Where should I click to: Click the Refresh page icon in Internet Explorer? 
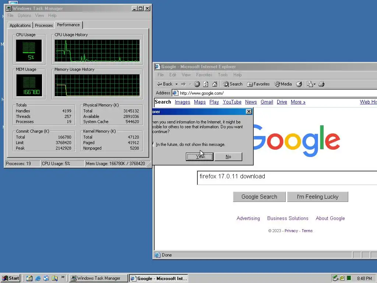pos(205,84)
